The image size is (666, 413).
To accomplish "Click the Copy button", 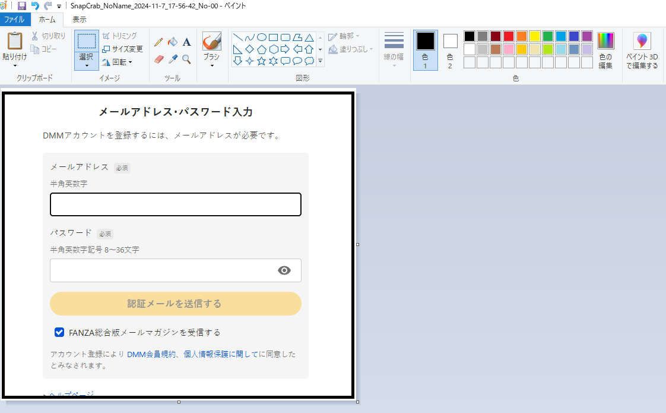I will pos(44,49).
